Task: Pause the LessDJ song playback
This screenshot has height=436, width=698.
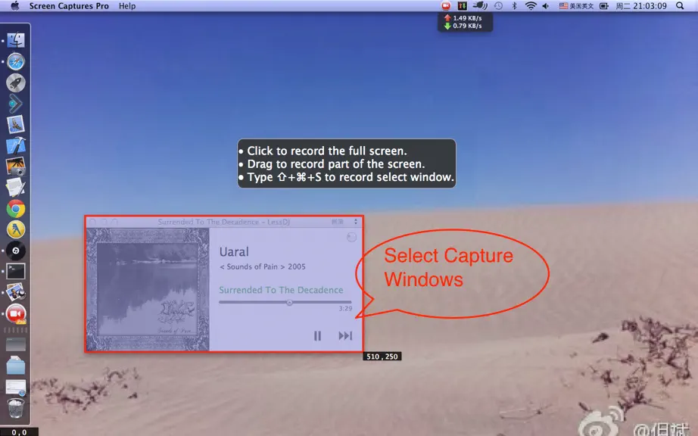Action: 317,336
